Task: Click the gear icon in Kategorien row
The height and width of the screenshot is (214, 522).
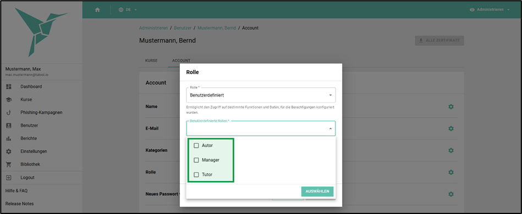Action: point(450,150)
